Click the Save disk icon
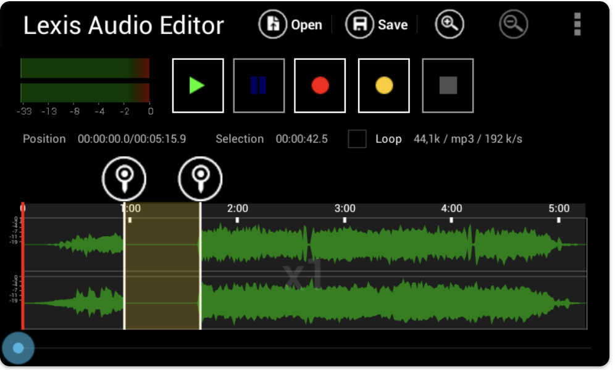Image resolution: width=615 pixels, height=370 pixels. click(x=360, y=25)
